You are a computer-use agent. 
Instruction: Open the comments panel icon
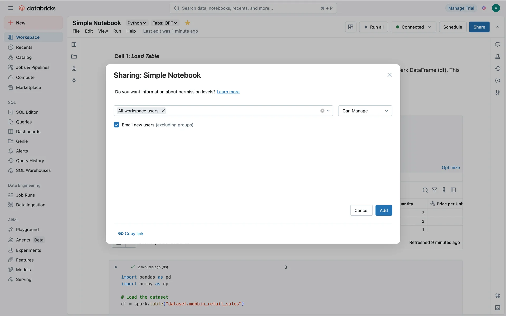[x=498, y=45]
